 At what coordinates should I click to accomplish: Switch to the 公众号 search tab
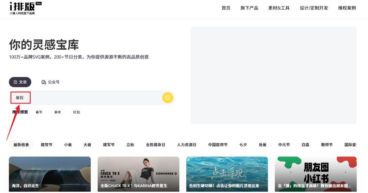tap(50, 82)
